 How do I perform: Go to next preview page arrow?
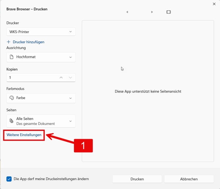click(x=152, y=12)
